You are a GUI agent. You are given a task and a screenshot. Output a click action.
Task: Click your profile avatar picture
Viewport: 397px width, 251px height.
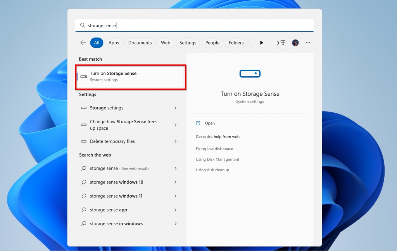click(295, 43)
